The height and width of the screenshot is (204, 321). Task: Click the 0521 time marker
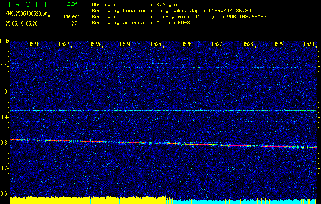[x=33, y=44]
